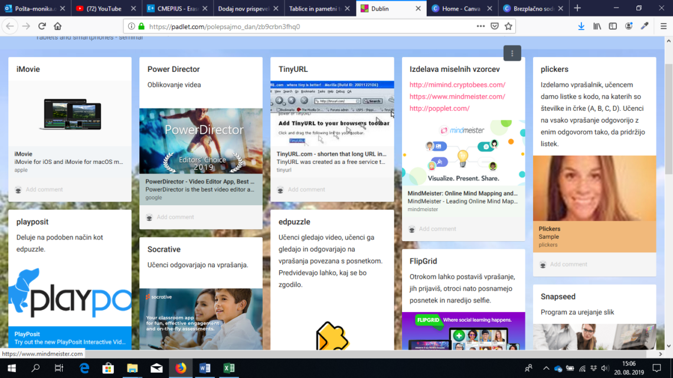
Task: Save page to Pocket
Action: tap(495, 26)
